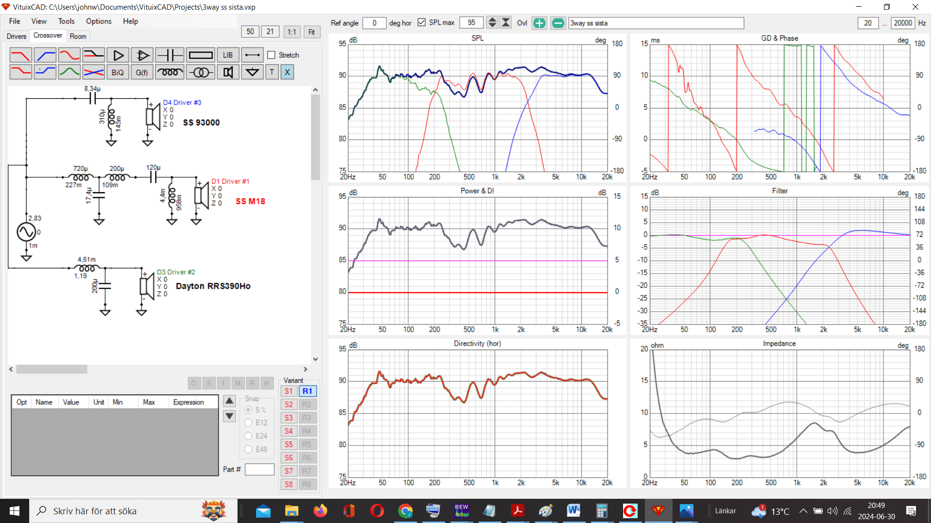Viewport: 931px width, 523px height.
Task: Add a loudspeaker driver to the schematic
Action: [228, 72]
